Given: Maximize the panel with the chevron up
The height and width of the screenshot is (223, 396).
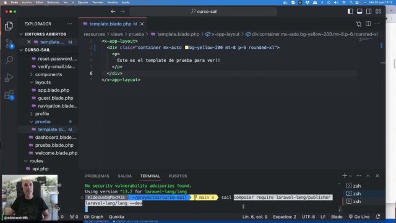Looking at the screenshot, I should point(368,176).
